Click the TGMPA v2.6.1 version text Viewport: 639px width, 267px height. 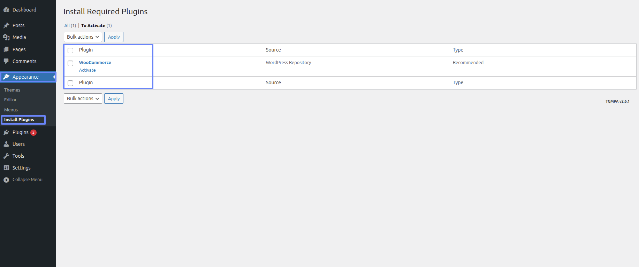pos(617,101)
